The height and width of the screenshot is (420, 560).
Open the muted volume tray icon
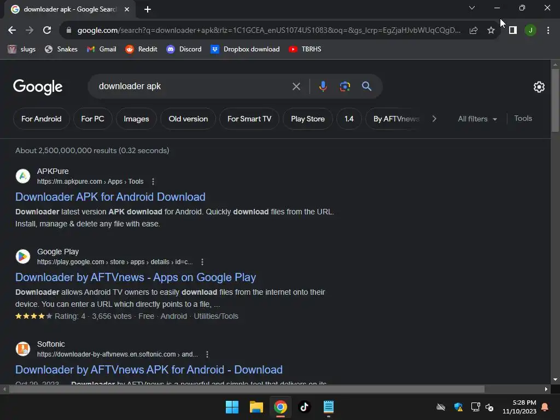click(489, 407)
